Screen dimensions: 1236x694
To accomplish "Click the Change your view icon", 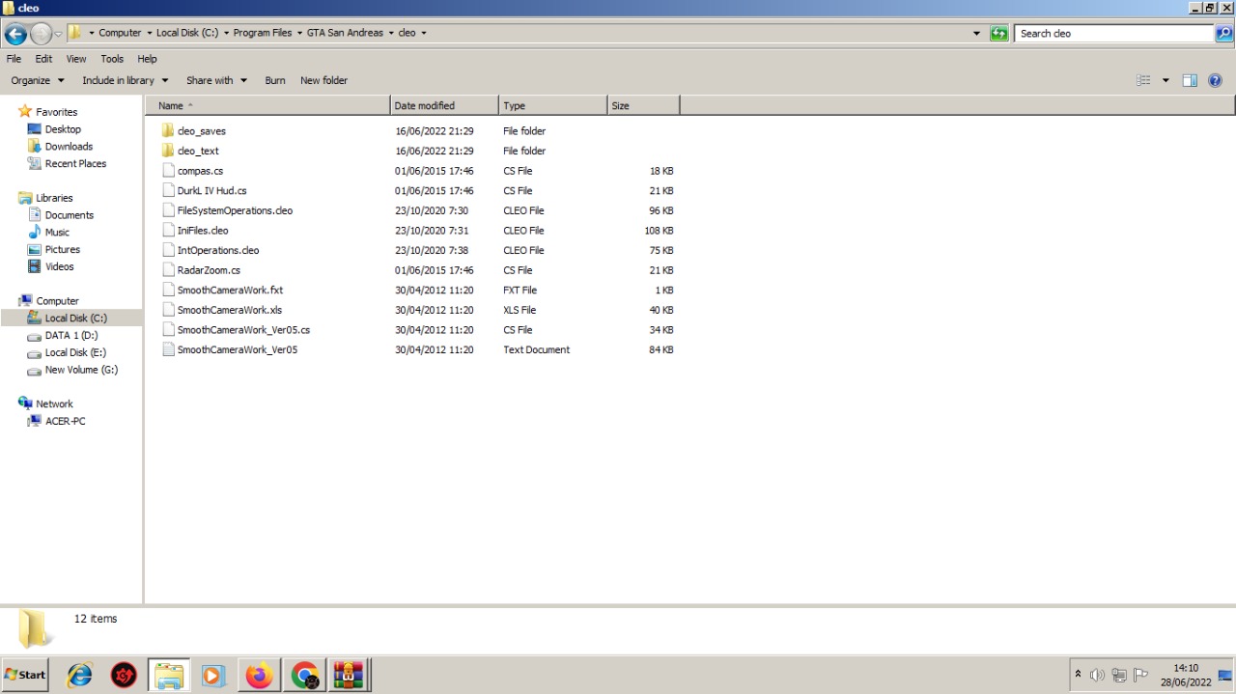I will point(1143,80).
